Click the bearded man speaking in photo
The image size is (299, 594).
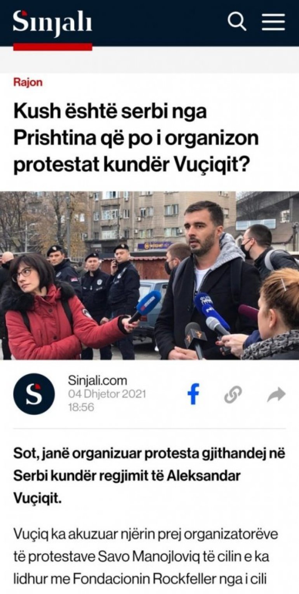click(206, 280)
